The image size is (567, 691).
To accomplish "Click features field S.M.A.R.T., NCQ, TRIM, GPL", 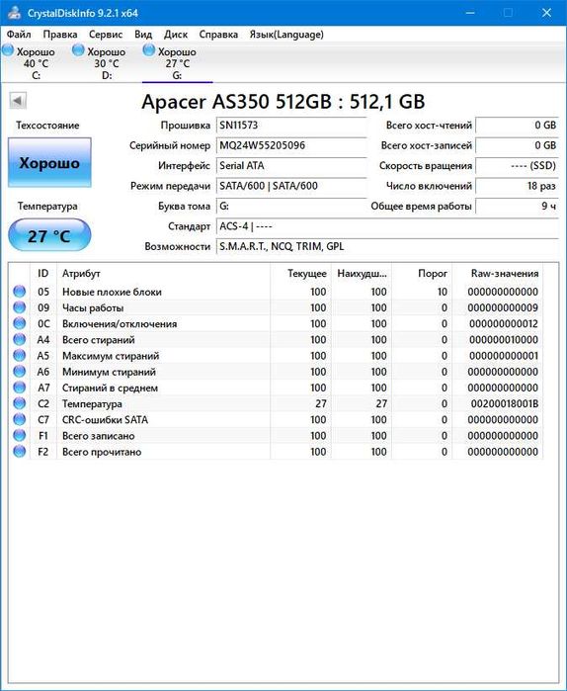I will [387, 247].
